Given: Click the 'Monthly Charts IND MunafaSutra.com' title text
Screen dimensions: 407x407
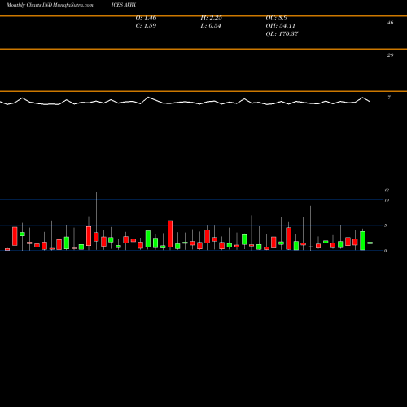Looking at the screenshot, I should click(x=50, y=5).
